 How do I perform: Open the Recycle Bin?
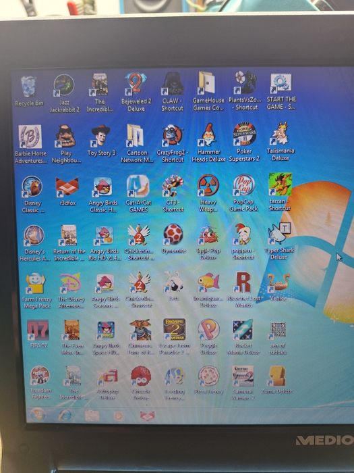29,87
